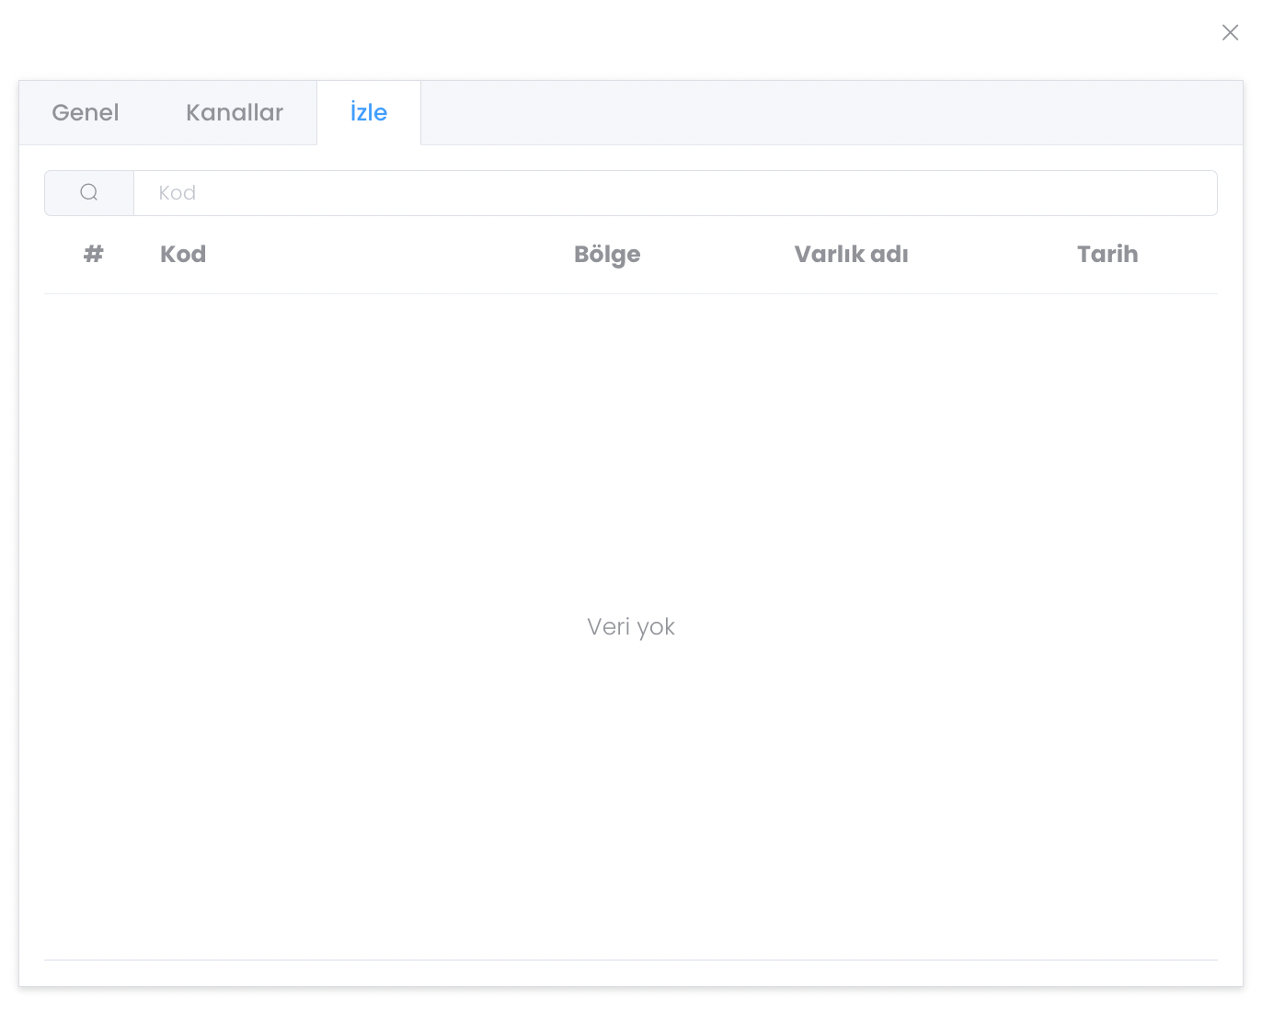Close the dialog with the X icon
Image resolution: width=1262 pixels, height=1019 pixels.
(1230, 33)
